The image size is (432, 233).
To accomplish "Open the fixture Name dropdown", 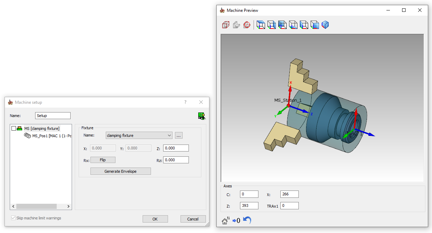I will point(139,135).
